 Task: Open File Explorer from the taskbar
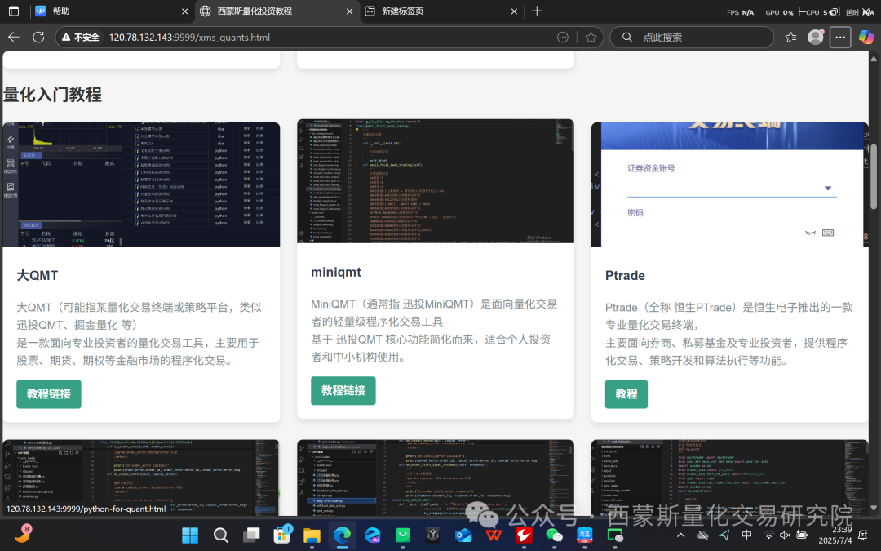(x=312, y=535)
